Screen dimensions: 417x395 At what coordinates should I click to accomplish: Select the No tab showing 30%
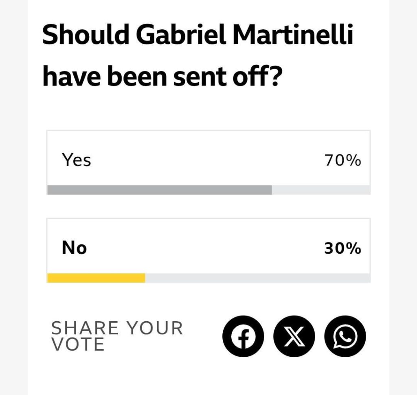tap(208, 248)
